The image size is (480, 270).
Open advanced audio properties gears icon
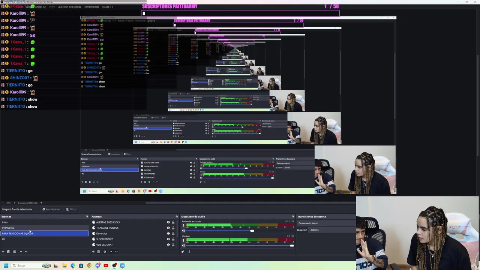(183, 252)
